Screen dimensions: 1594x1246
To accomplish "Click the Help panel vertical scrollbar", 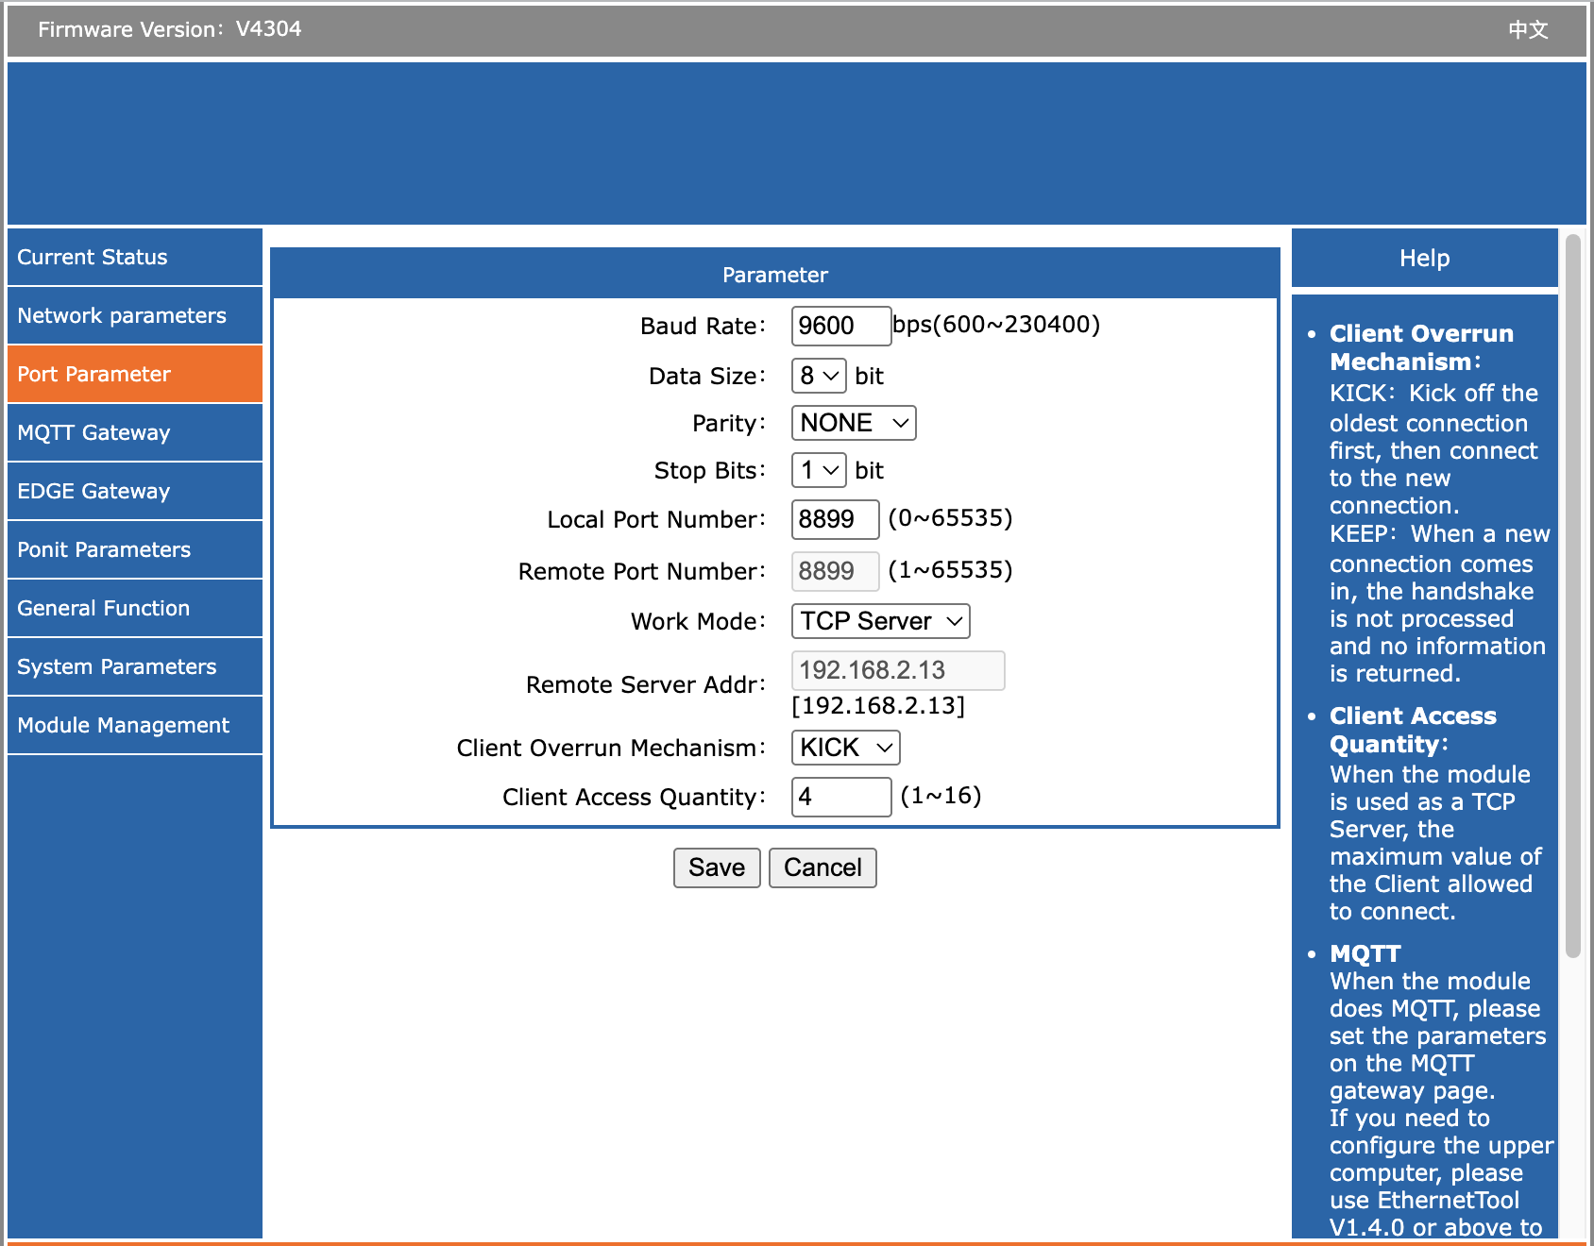I will tap(1572, 595).
